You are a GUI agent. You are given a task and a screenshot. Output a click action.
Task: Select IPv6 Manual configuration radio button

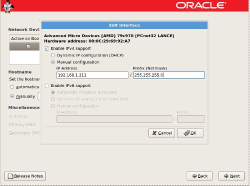pos(53,106)
